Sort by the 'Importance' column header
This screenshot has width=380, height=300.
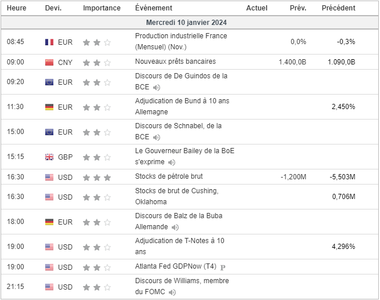(102, 8)
